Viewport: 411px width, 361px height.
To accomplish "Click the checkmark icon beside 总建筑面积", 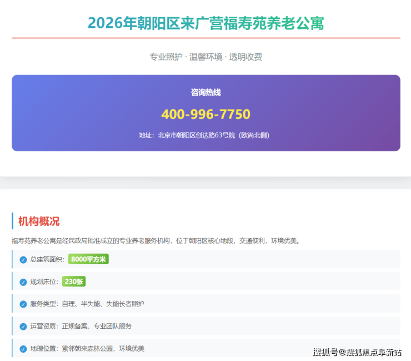I will [23, 260].
